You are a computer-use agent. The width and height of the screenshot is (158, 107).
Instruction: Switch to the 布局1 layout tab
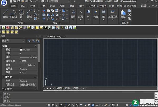tap(68, 88)
